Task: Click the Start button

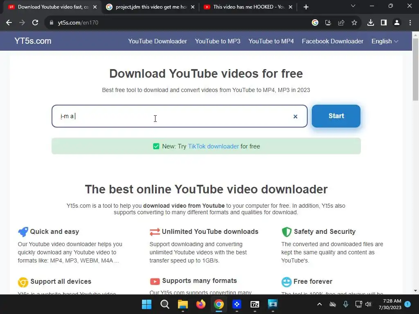Action: pyautogui.click(x=336, y=116)
